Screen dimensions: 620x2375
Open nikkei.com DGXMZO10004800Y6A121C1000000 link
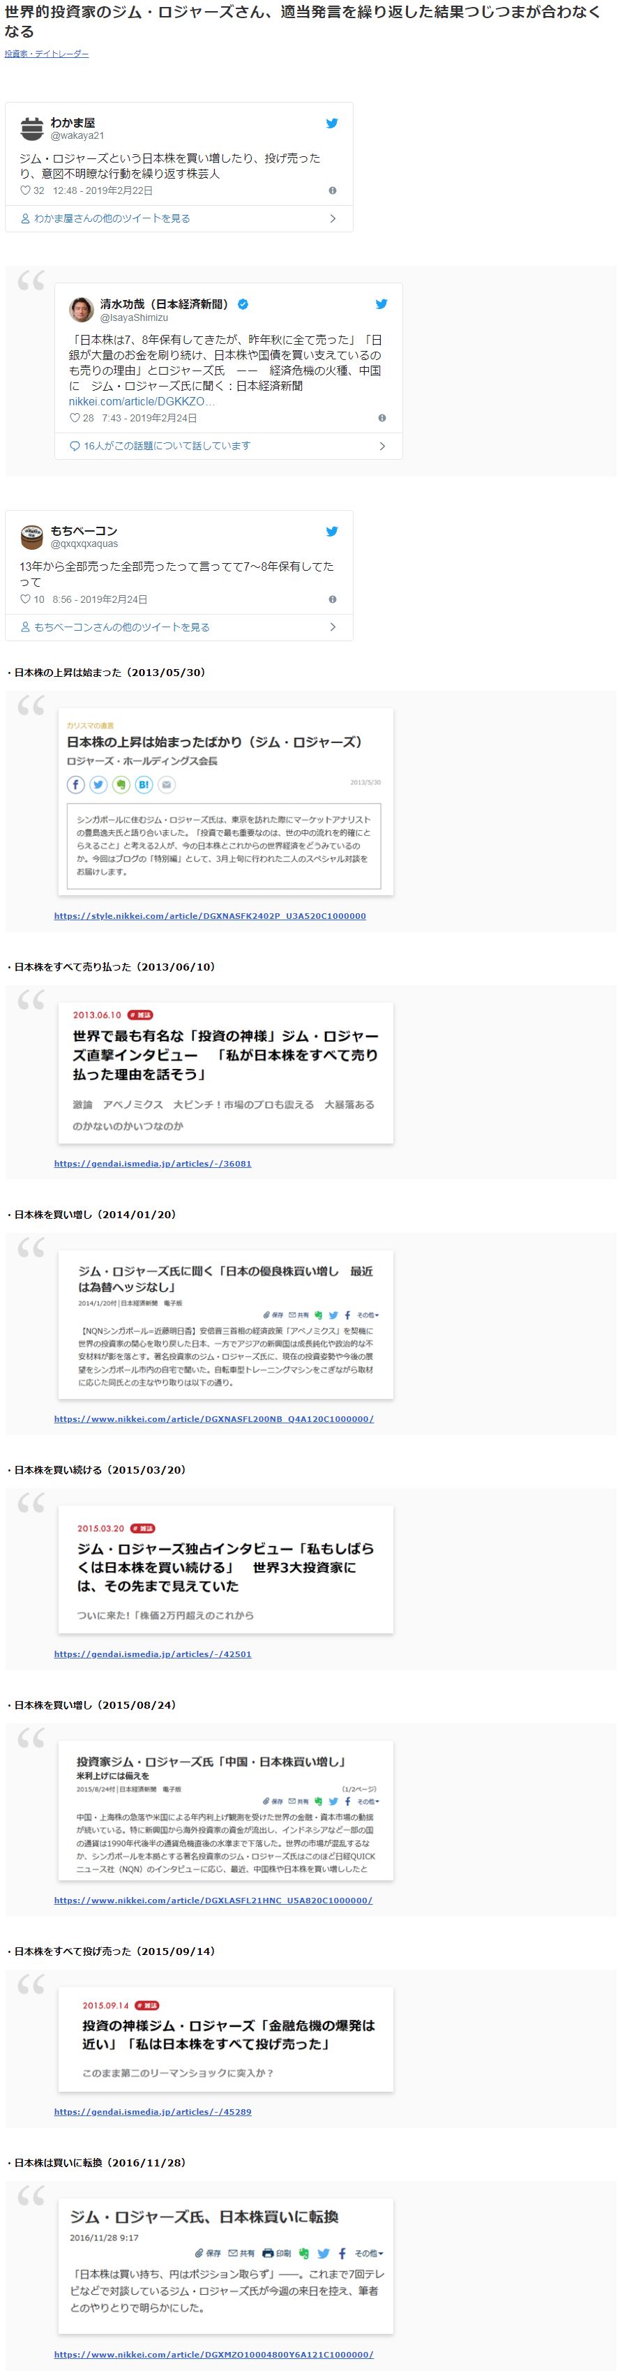213,2355
